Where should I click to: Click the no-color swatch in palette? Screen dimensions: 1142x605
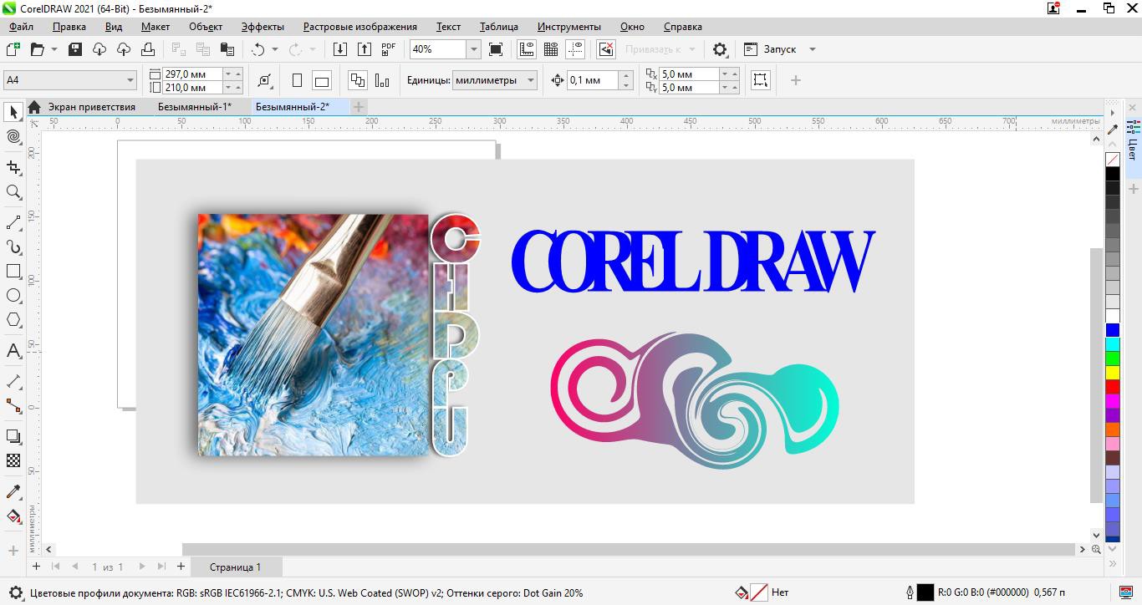(1113, 160)
